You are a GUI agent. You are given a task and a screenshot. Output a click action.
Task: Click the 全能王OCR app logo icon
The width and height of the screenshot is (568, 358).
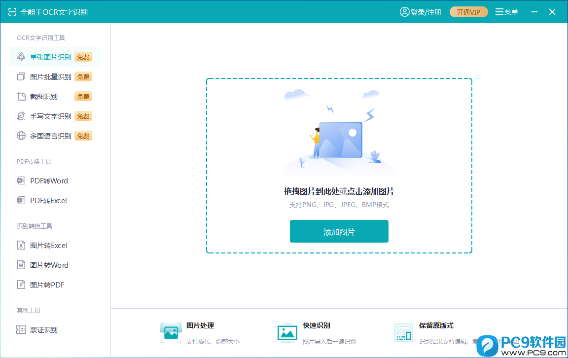[12, 12]
